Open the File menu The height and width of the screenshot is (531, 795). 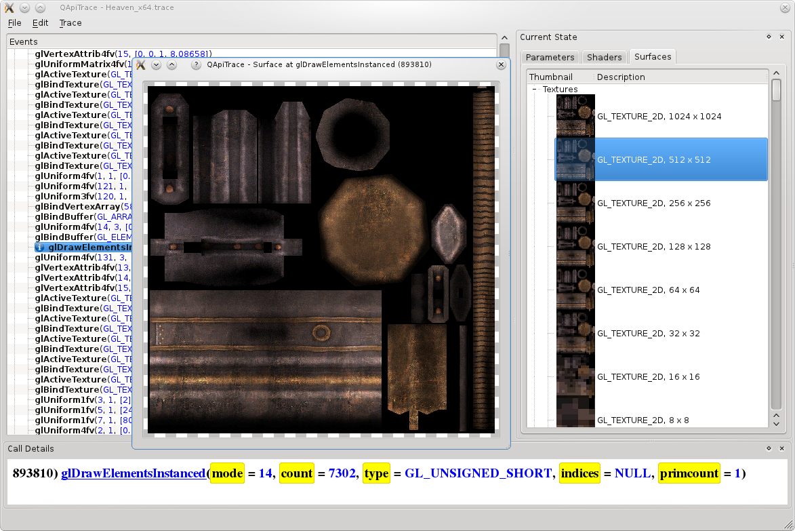15,22
